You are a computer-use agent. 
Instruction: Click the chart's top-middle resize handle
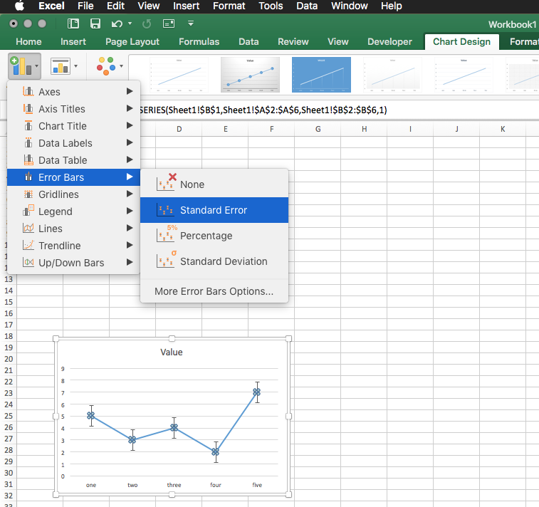coord(172,339)
